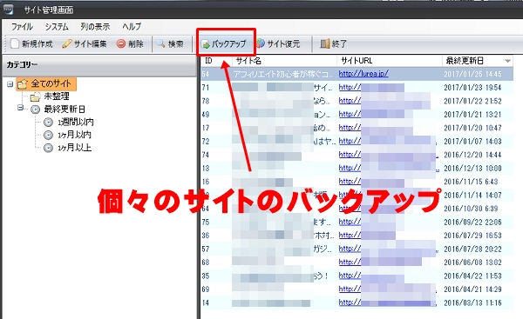The image size is (523, 319).
Task: Select the row with ID 36
Action: click(357, 236)
